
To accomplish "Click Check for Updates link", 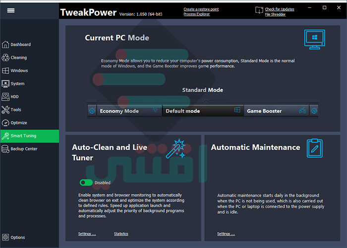I will [x=280, y=9].
